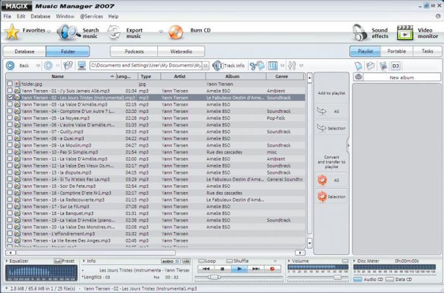
Task: Open Favorites star icon
Action: pos(12,32)
